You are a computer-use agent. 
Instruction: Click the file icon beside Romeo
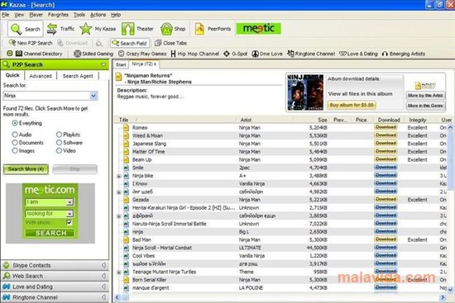[126, 128]
